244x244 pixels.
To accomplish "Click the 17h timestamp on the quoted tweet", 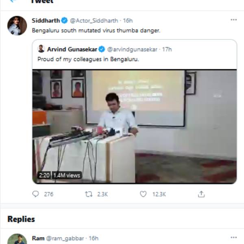I will pyautogui.click(x=167, y=49).
